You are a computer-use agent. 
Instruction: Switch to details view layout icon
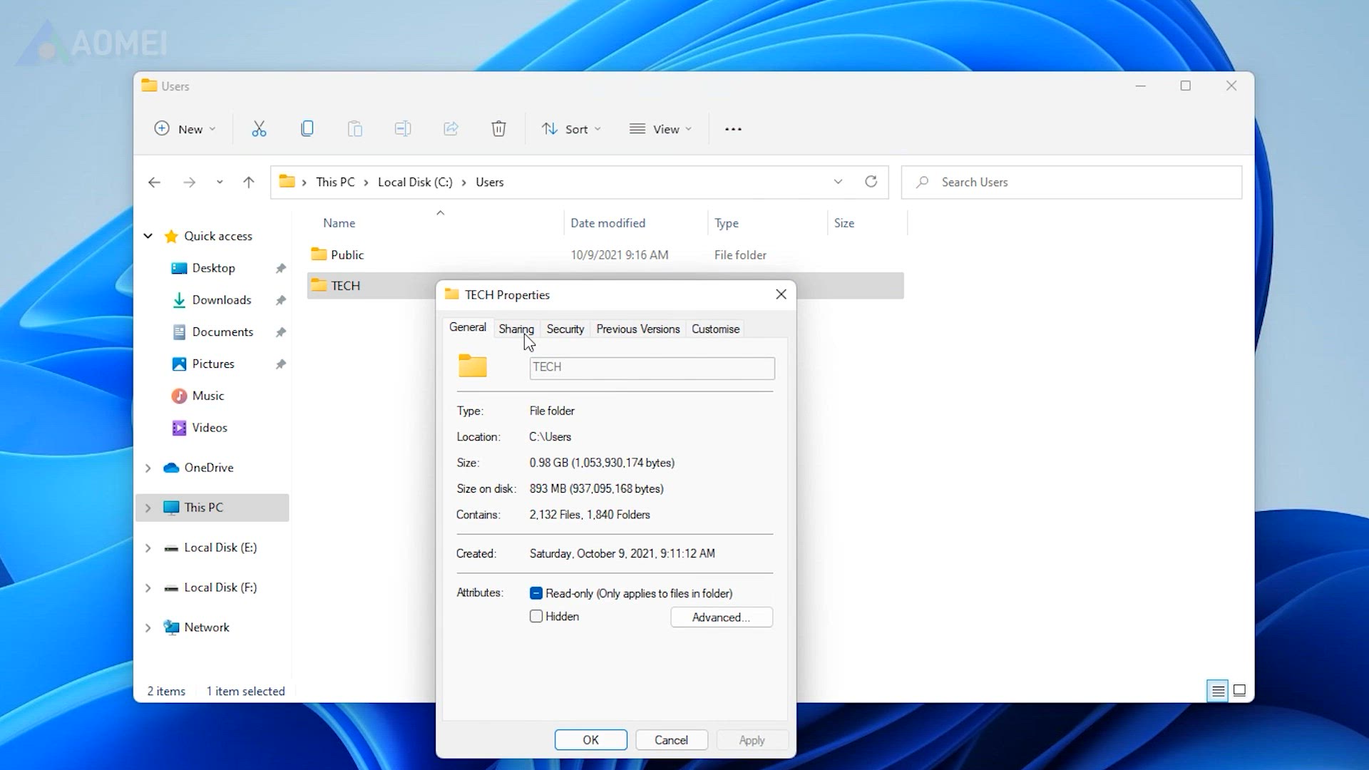pyautogui.click(x=1218, y=691)
